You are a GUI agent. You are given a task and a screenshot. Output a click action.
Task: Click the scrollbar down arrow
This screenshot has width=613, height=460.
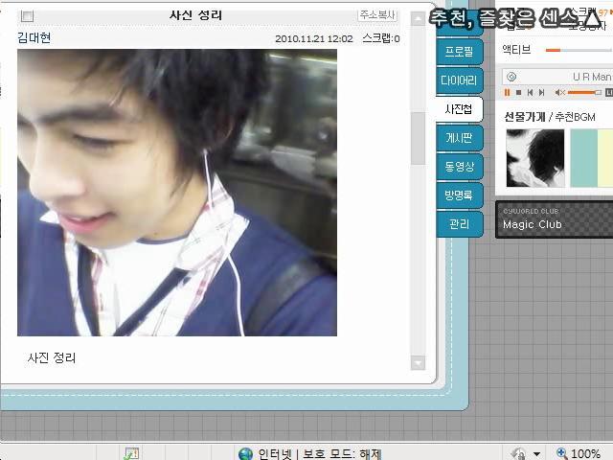(418, 363)
